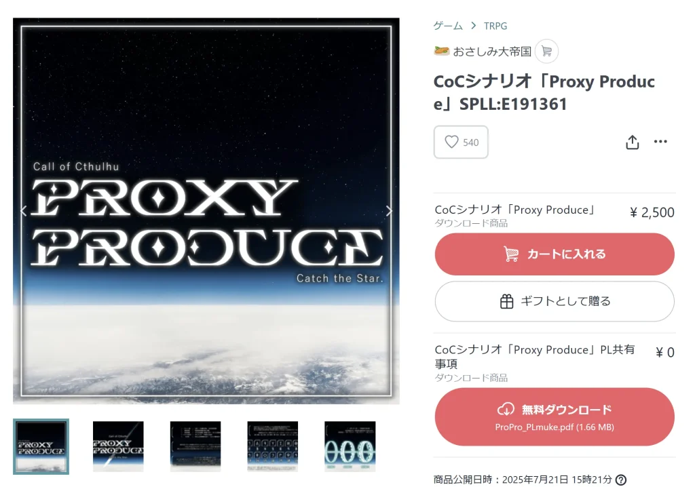Click the main Proxy Produce cover image
This screenshot has width=695, height=487.
pyautogui.click(x=206, y=211)
